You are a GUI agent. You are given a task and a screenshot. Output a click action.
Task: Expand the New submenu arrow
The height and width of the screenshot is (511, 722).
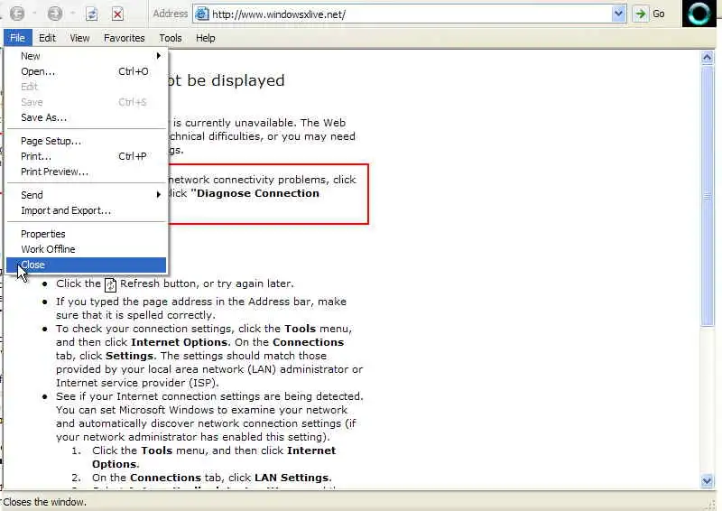tap(159, 56)
